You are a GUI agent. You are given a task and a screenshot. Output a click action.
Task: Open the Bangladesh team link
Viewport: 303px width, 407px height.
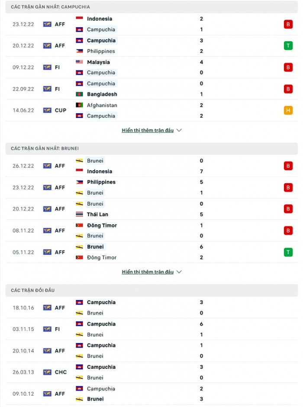(x=102, y=94)
